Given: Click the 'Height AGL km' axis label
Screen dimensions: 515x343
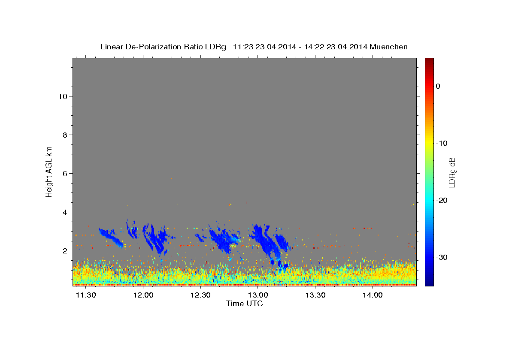Looking at the screenshot, I should click(x=49, y=171).
